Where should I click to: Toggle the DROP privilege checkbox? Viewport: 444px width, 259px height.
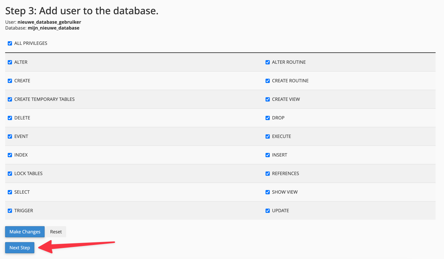tap(268, 118)
